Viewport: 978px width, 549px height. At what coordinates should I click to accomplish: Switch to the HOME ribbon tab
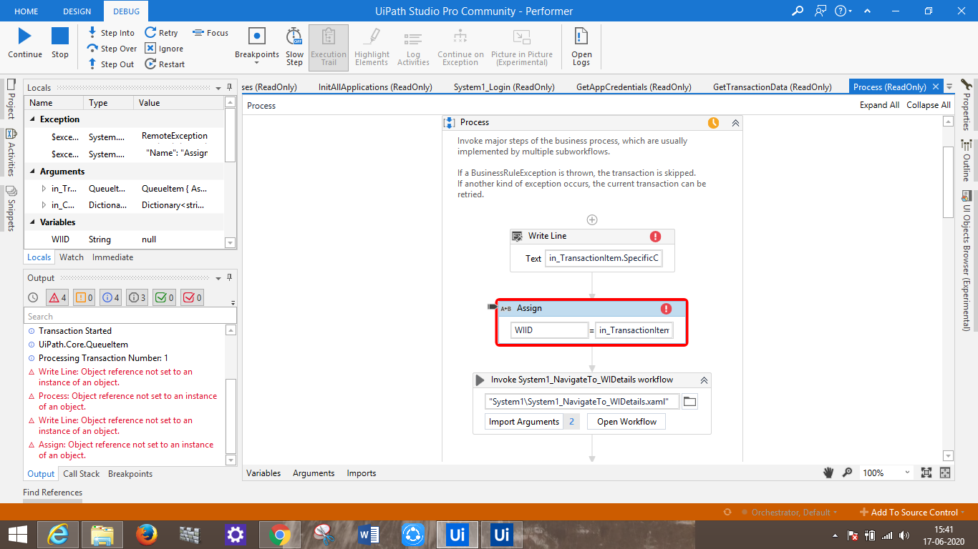coord(26,11)
